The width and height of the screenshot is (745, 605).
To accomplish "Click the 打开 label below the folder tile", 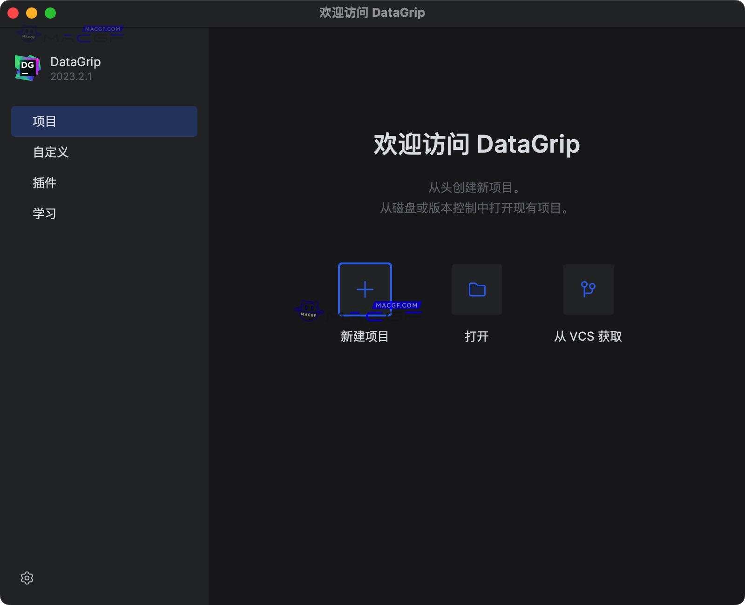I will (476, 336).
